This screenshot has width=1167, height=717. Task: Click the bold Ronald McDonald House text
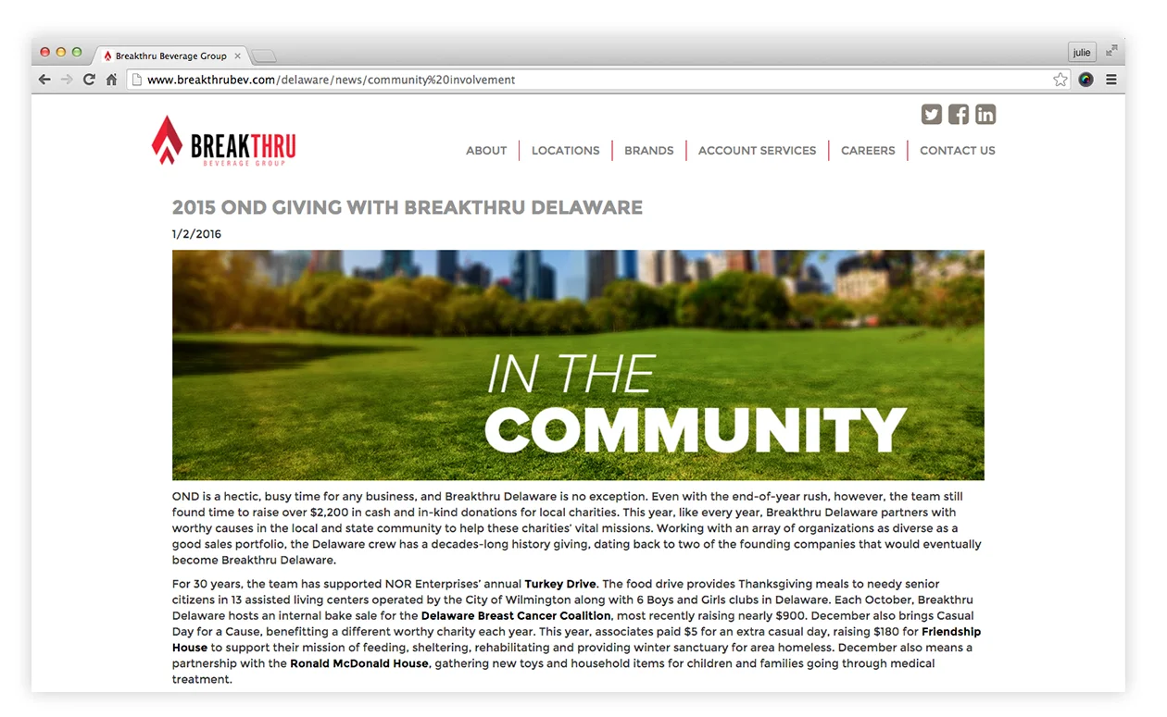click(x=359, y=663)
